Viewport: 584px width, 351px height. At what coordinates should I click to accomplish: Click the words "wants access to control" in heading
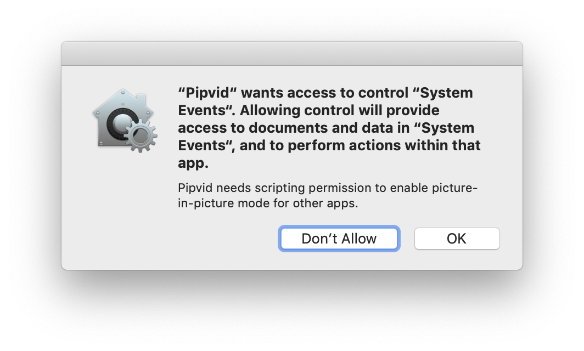point(325,93)
